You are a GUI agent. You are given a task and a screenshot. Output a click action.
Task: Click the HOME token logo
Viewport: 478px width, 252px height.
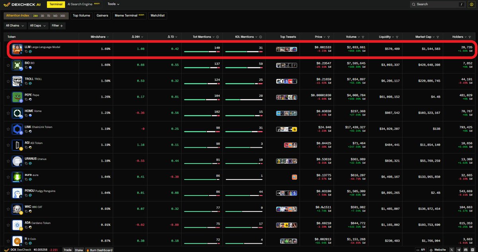[17, 113]
